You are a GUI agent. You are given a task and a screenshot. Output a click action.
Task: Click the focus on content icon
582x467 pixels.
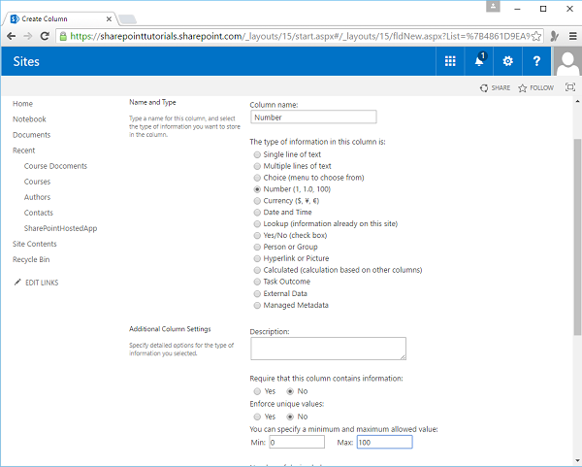tap(570, 87)
